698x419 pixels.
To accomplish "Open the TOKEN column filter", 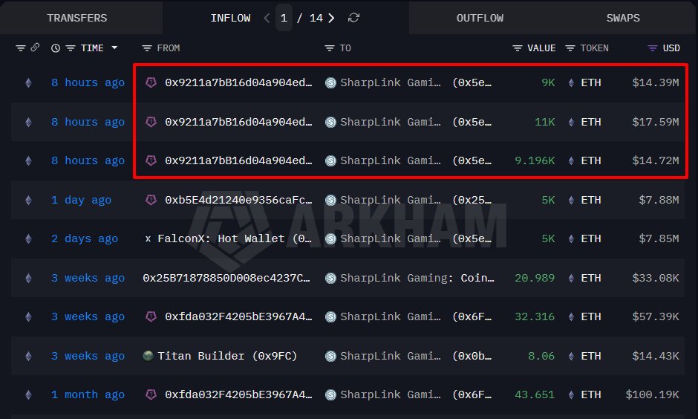I will point(570,48).
